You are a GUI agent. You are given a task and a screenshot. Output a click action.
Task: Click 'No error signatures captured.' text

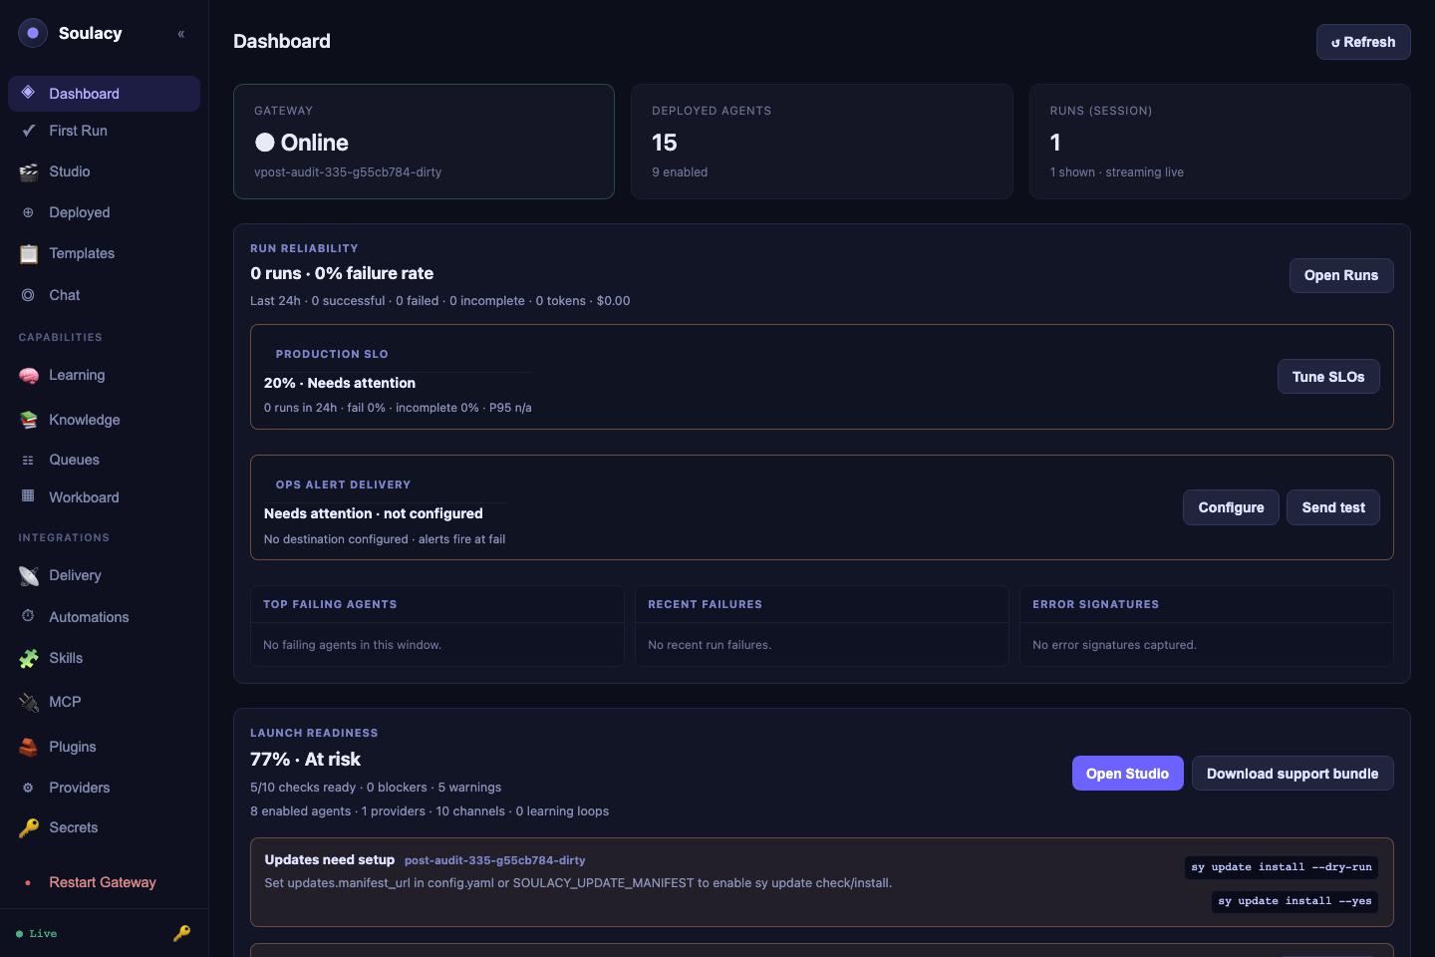tap(1114, 645)
